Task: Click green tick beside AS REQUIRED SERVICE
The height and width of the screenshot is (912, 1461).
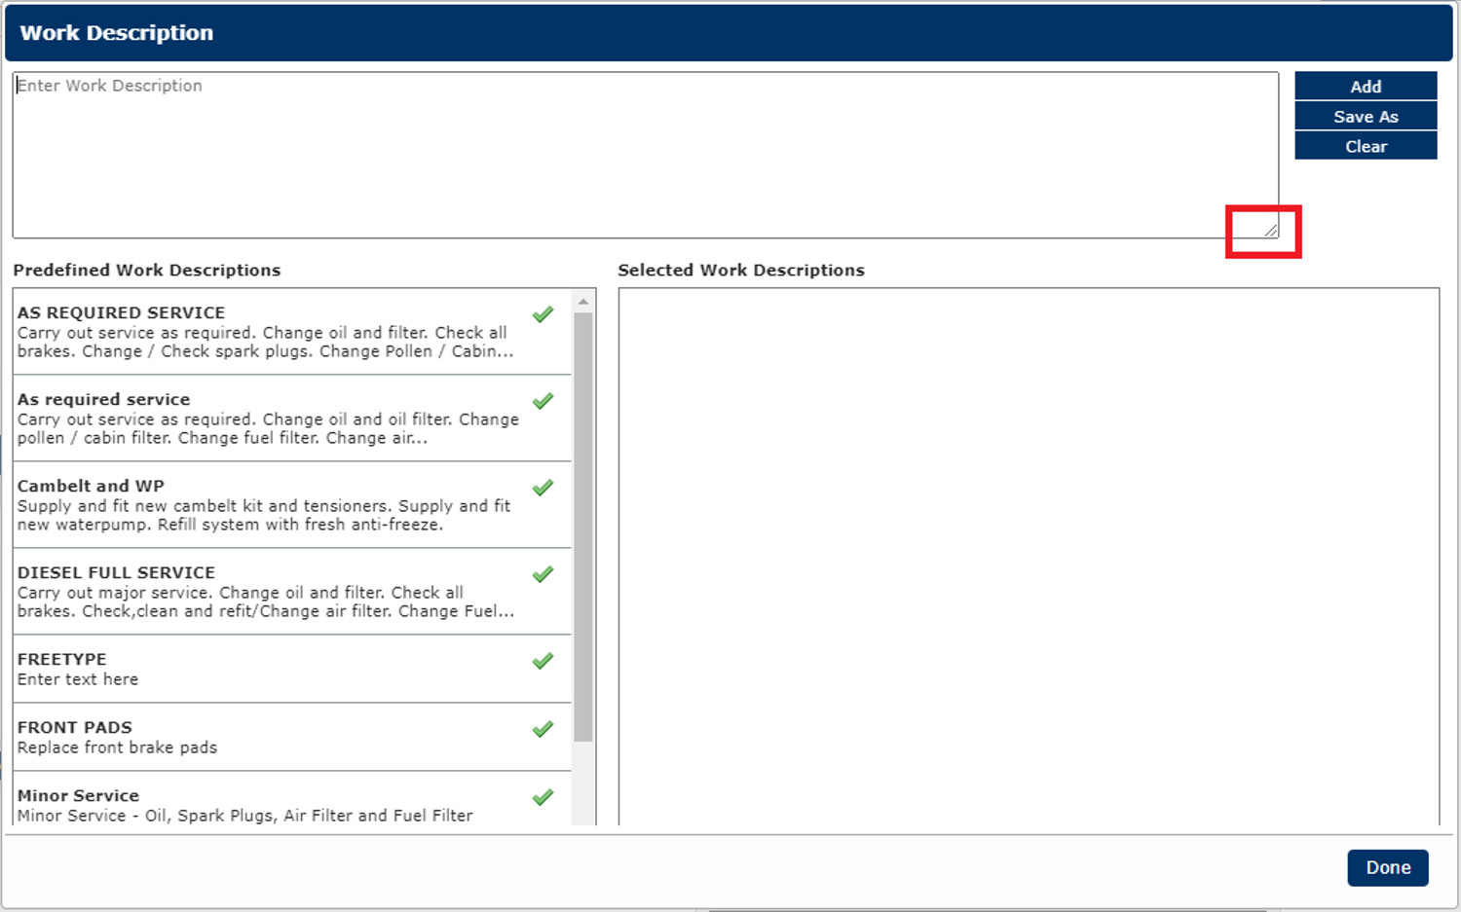Action: [543, 314]
